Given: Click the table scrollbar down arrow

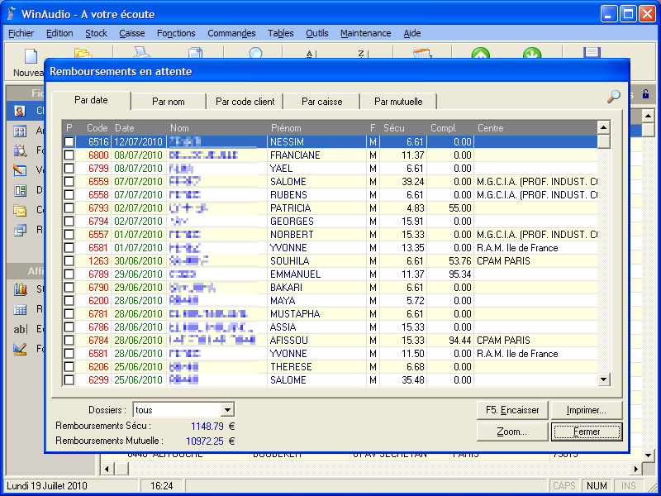Looking at the screenshot, I should pos(603,379).
